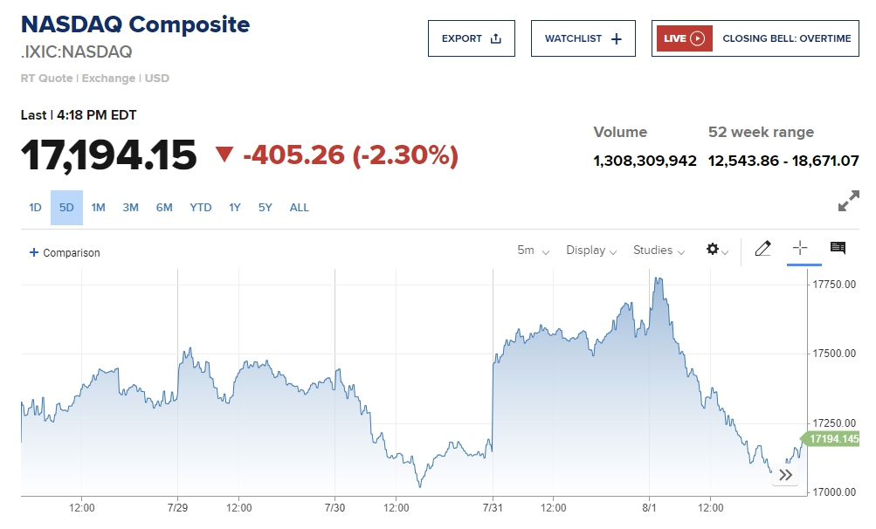
Task: Expand the Display dropdown
Action: coord(591,251)
